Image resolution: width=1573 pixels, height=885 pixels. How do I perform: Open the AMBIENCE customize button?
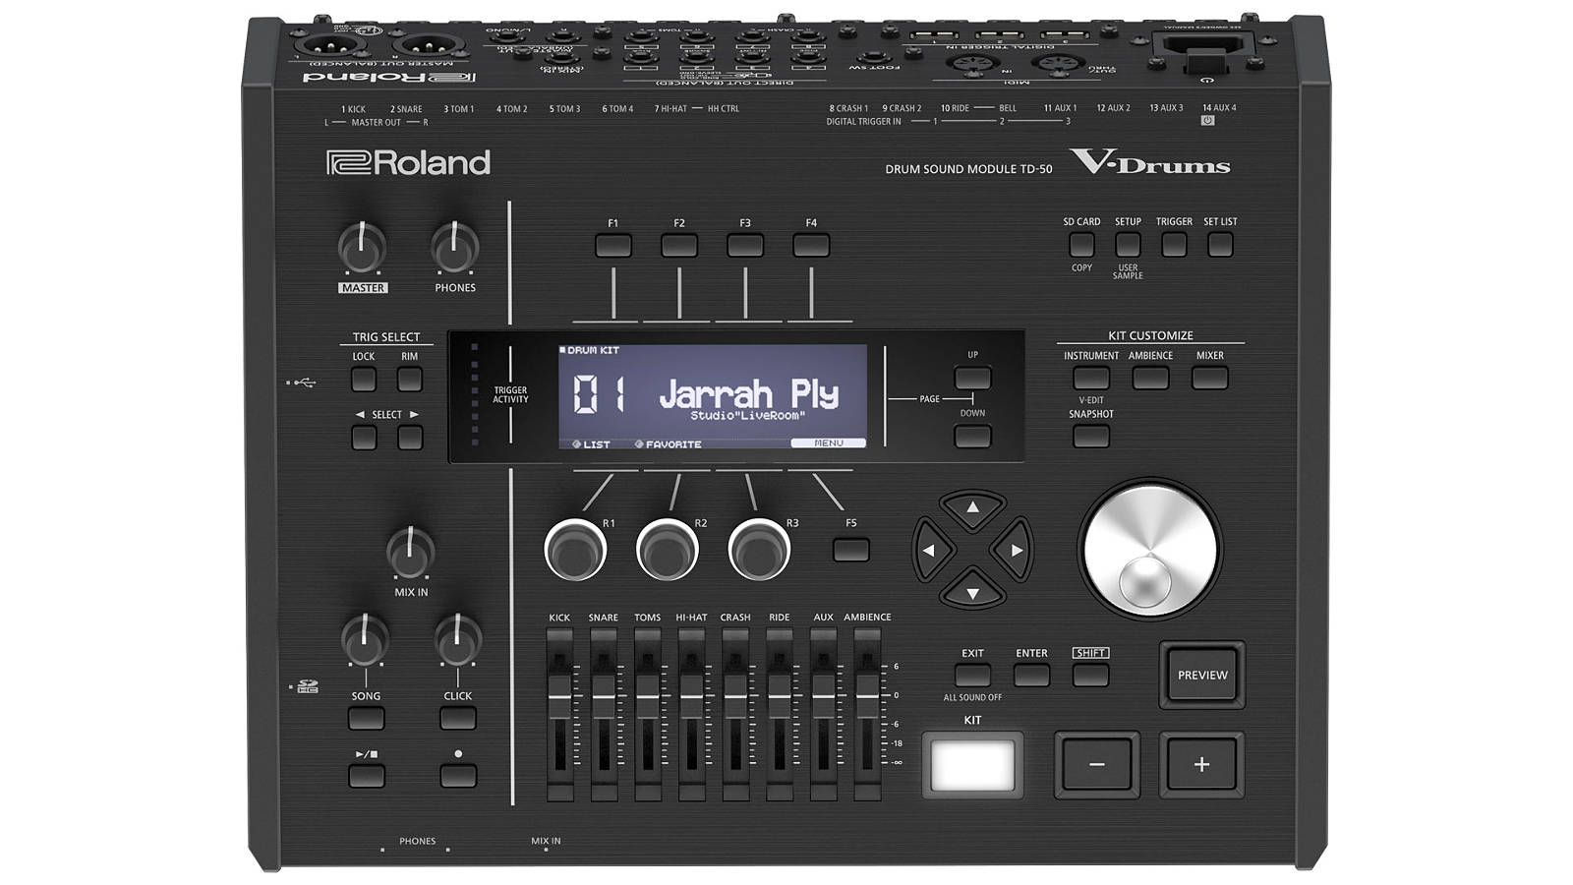coord(1150,378)
